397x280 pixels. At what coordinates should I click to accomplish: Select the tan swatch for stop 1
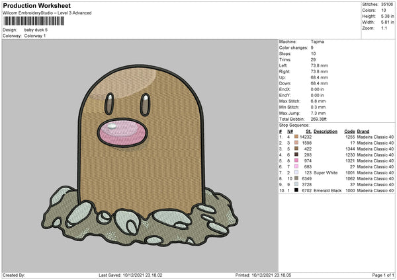pos(296,137)
